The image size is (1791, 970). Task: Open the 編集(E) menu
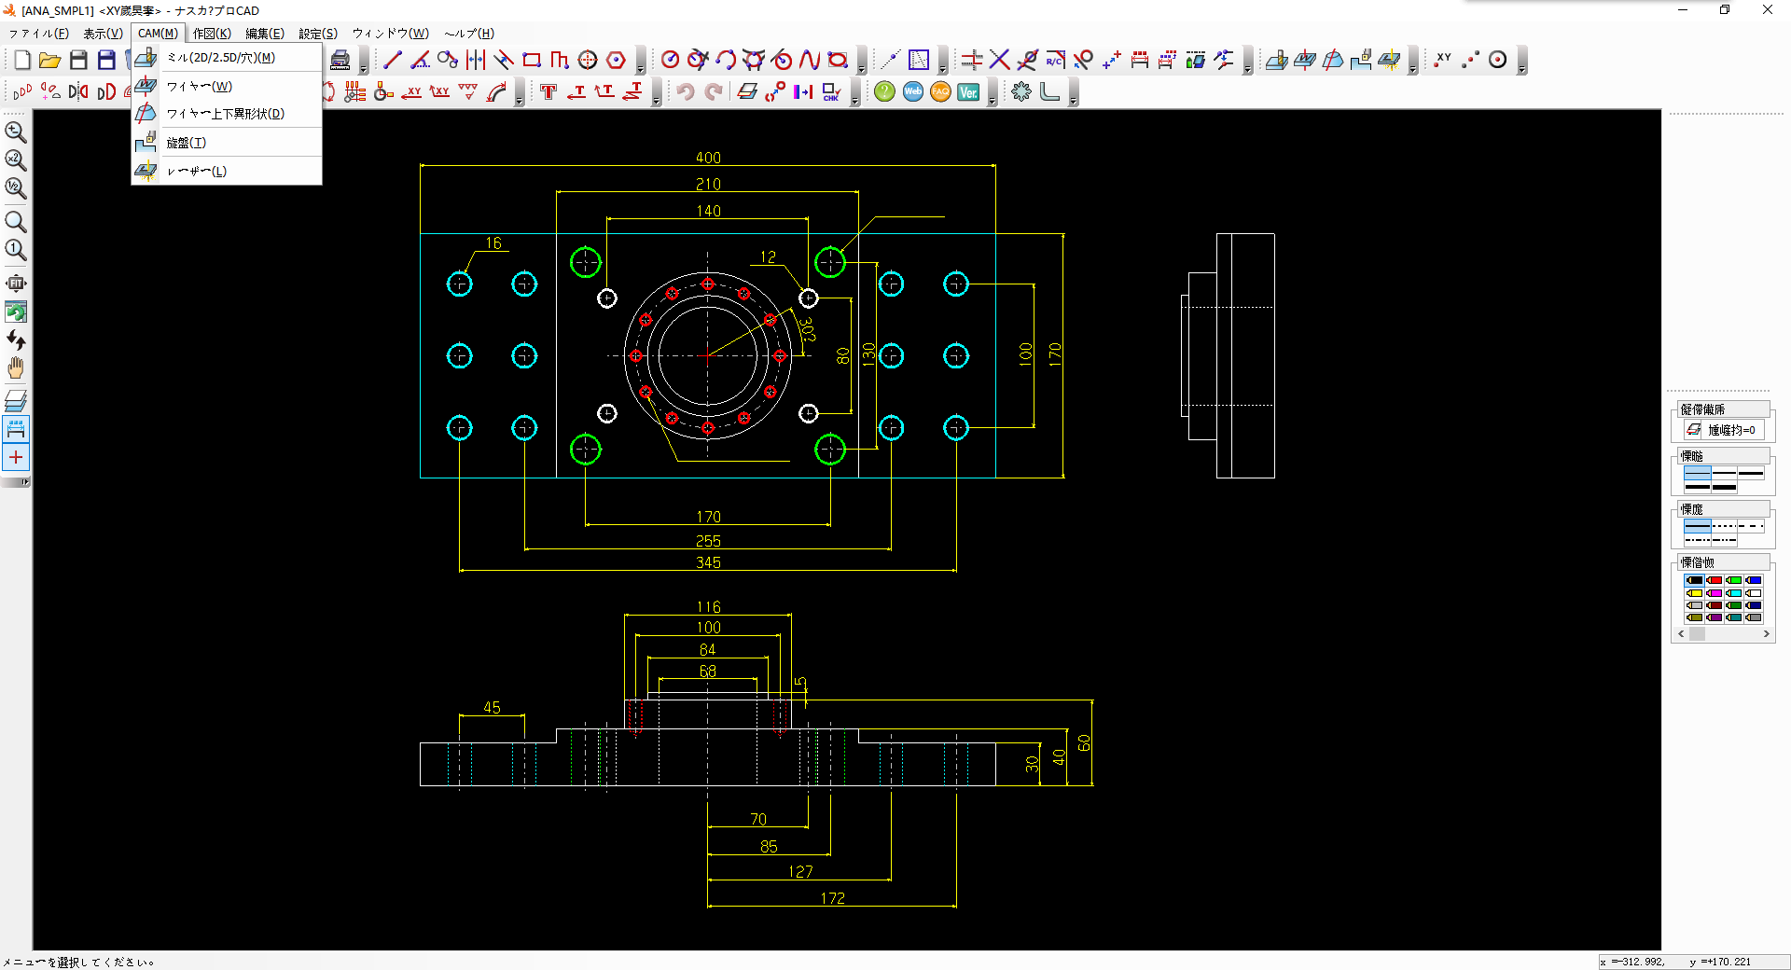(265, 34)
